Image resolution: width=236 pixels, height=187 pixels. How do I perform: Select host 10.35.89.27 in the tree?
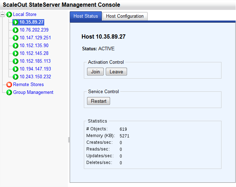point(31,22)
